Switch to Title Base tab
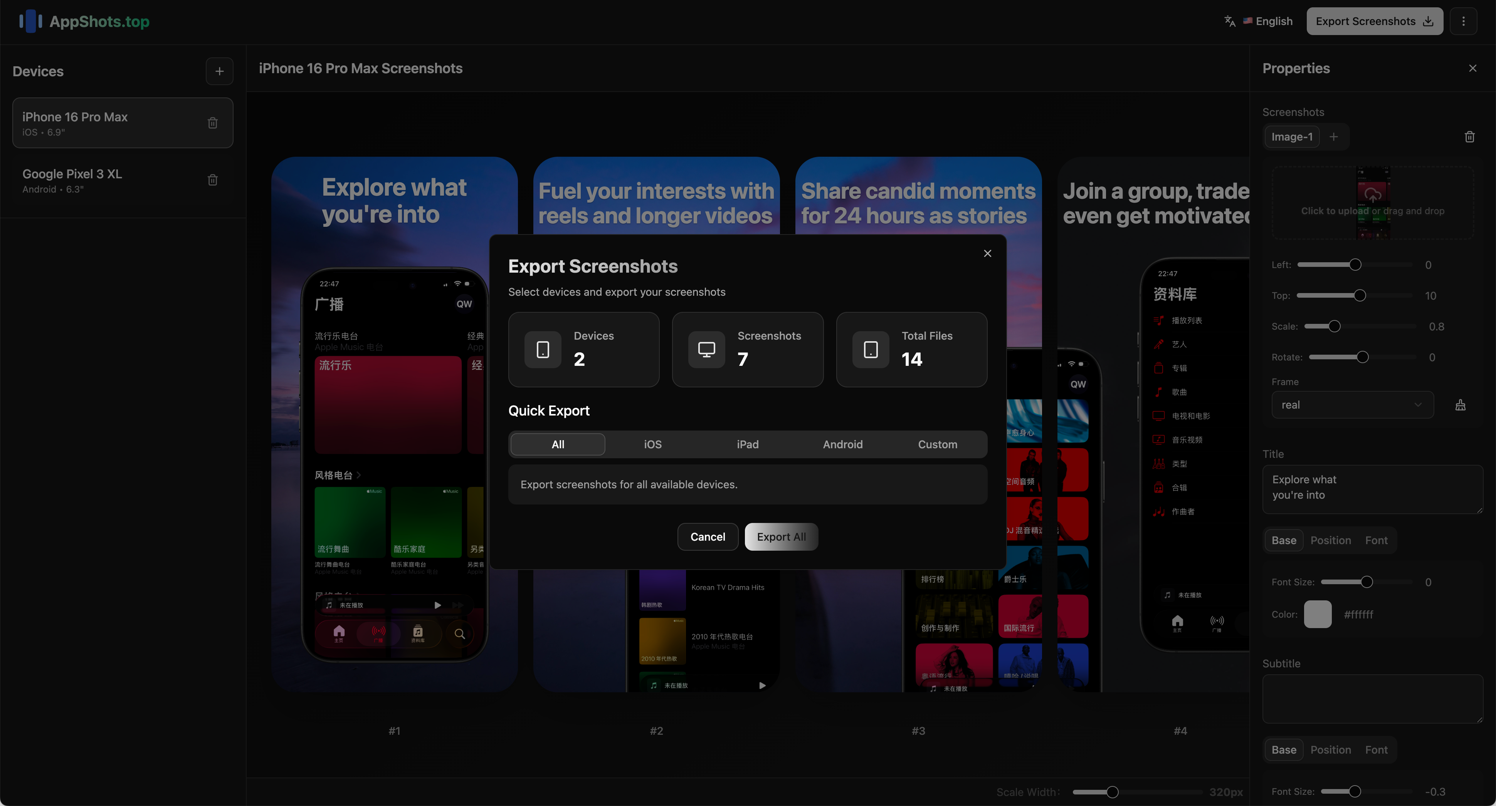Screen dimensions: 1496x806 tap(1283, 540)
